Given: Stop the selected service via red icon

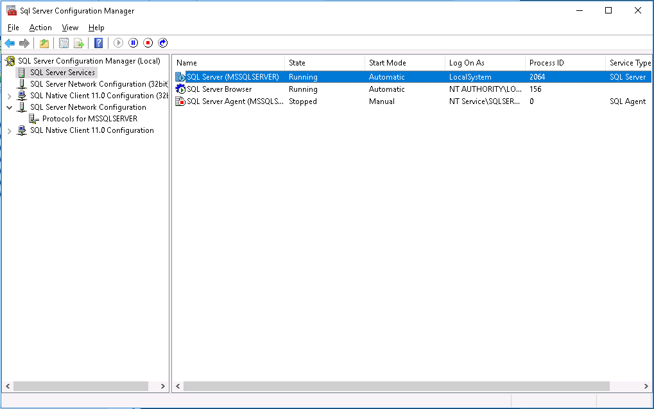Looking at the screenshot, I should [x=148, y=43].
